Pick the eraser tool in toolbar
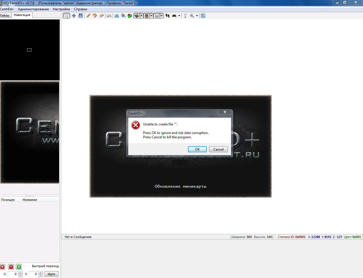Viewport: 363px width, 278px height. pos(101,16)
